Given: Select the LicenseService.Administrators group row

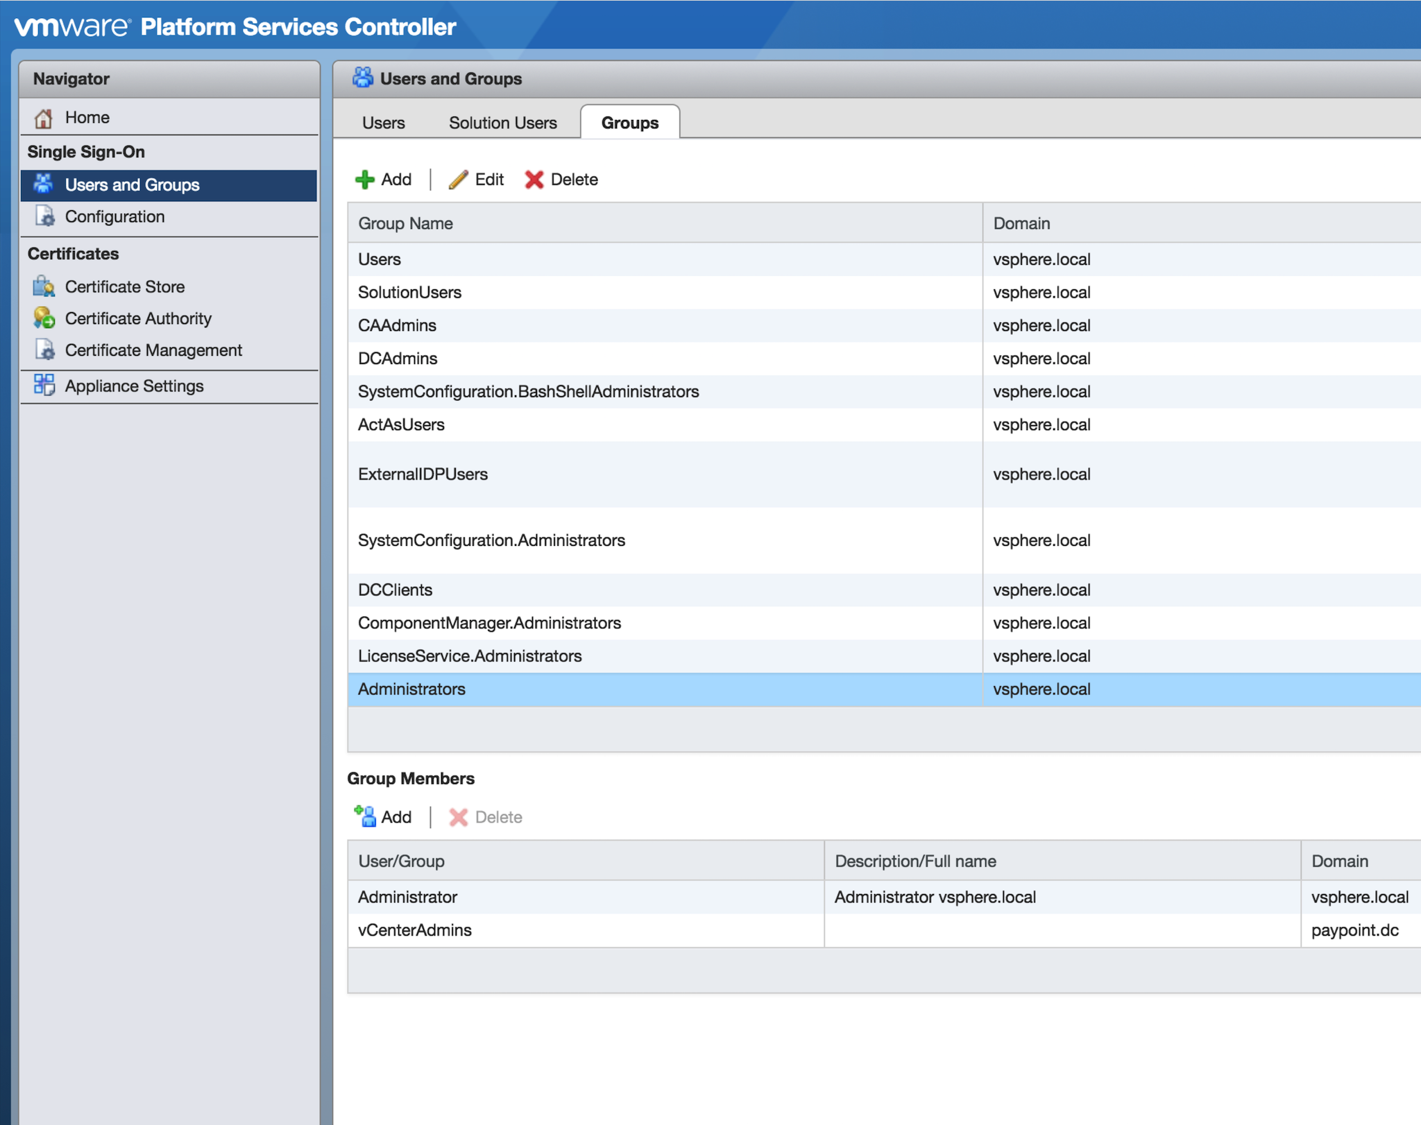Looking at the screenshot, I should [470, 656].
